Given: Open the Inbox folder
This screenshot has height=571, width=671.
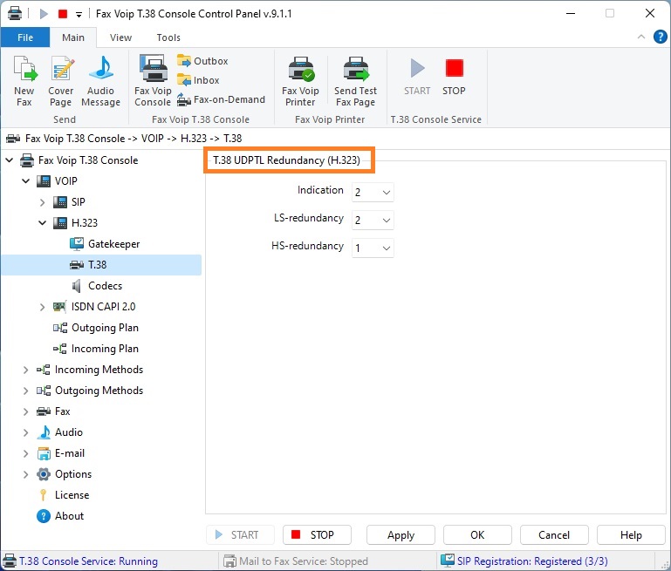Looking at the screenshot, I should 198,80.
